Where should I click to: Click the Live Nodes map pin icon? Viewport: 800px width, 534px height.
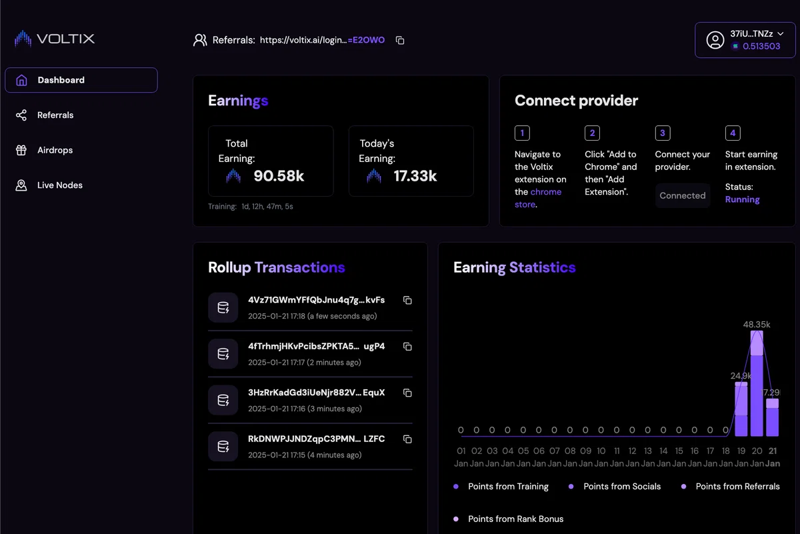(21, 185)
